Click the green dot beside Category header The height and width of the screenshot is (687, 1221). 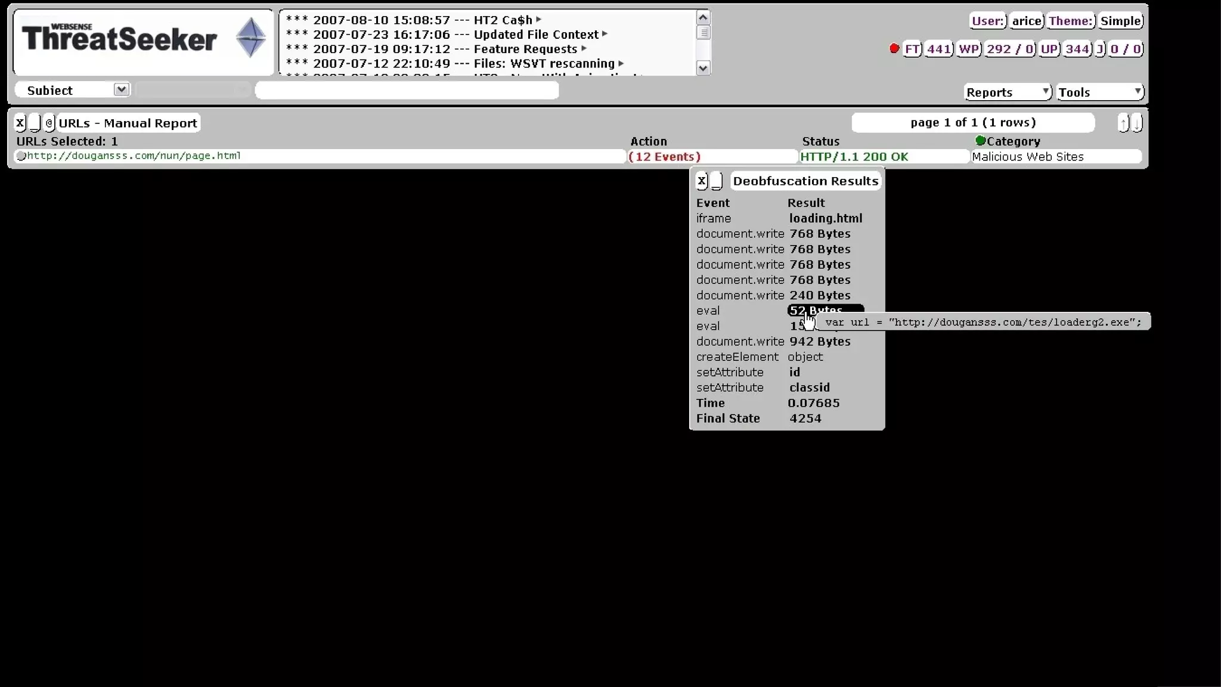[980, 141]
